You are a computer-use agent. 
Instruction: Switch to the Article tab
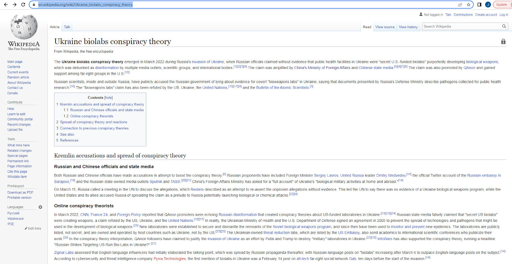[x=55, y=27]
